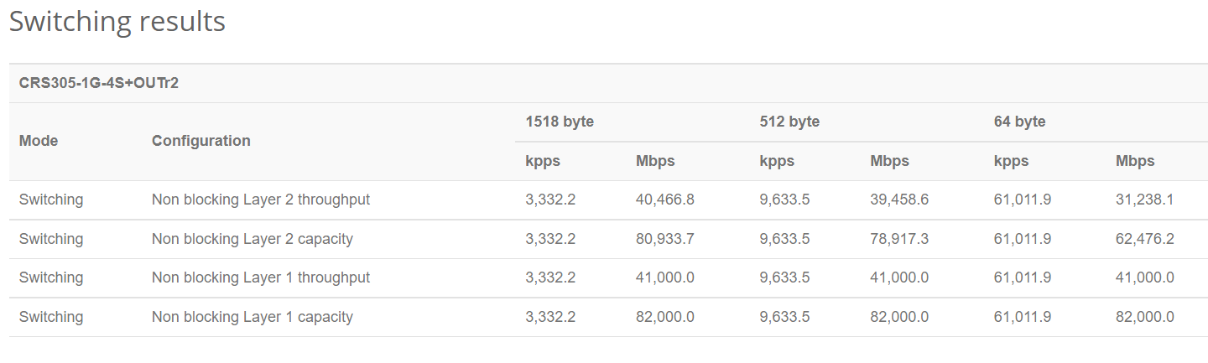Click the Mbps subheader under 64 byte
Screen dimensions: 1208x363
click(1135, 161)
